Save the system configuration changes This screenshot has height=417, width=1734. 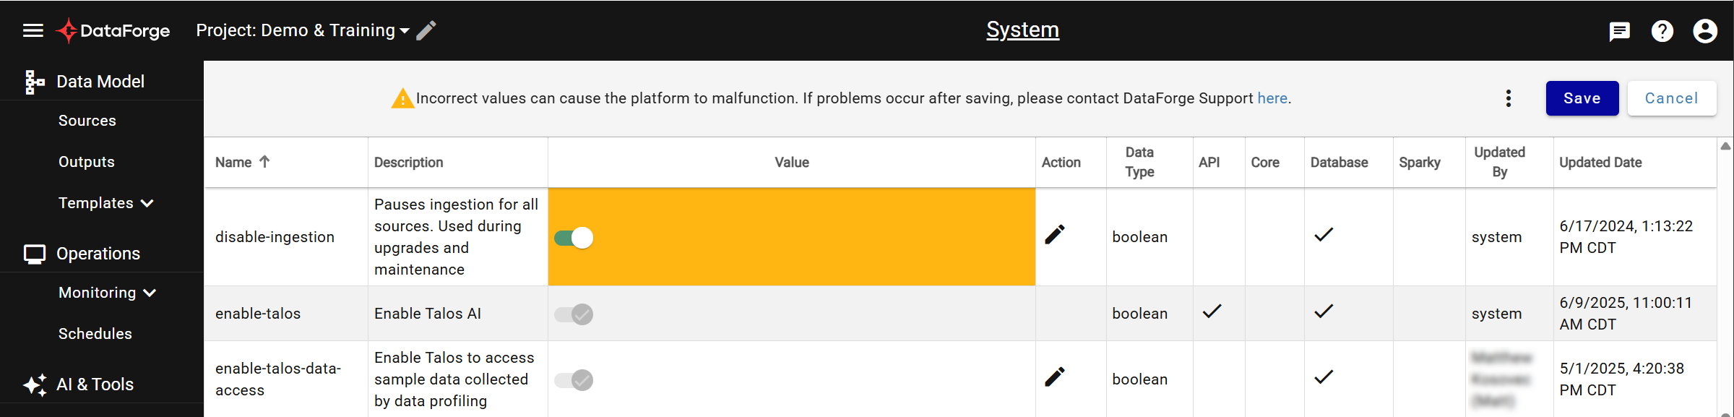[x=1582, y=98]
